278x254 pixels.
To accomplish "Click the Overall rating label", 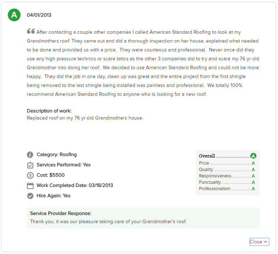I will click(x=207, y=156).
